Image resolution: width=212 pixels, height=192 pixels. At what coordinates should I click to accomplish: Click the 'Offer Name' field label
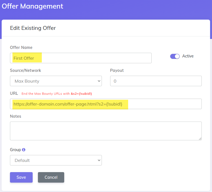click(x=21, y=48)
